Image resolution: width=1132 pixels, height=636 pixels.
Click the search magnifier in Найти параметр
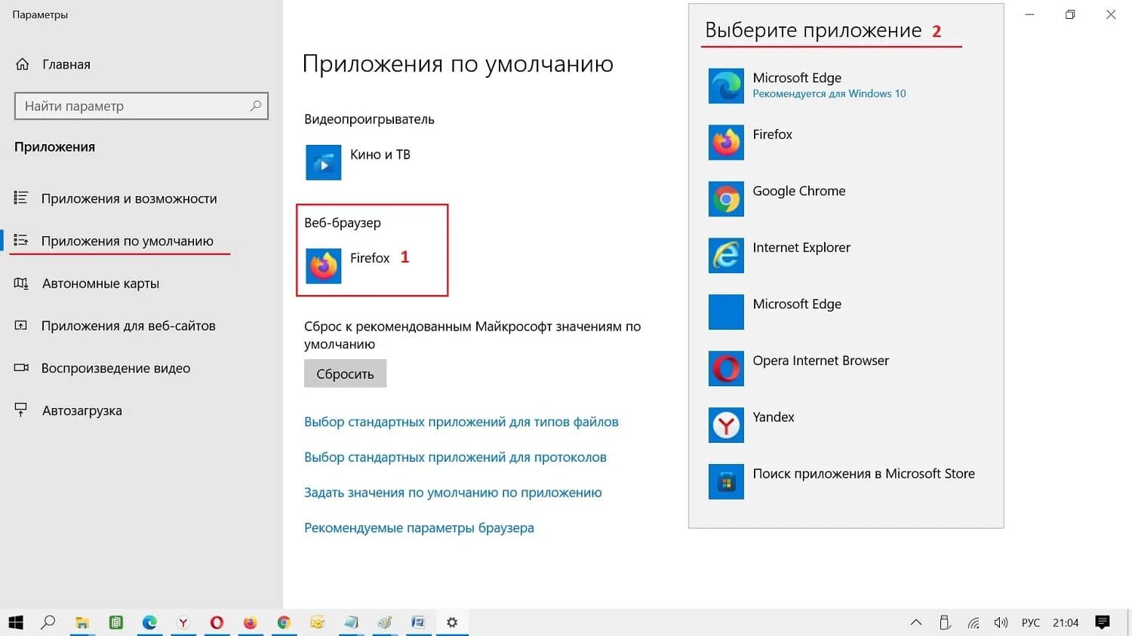coord(256,106)
